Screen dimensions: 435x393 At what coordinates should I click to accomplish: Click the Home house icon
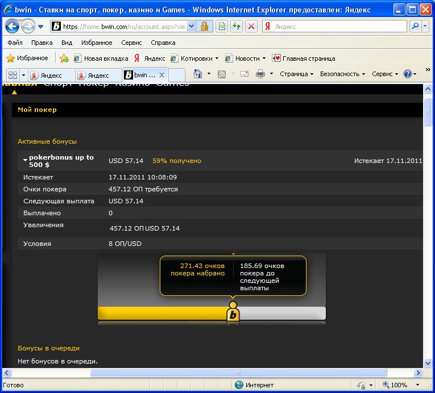point(198,74)
